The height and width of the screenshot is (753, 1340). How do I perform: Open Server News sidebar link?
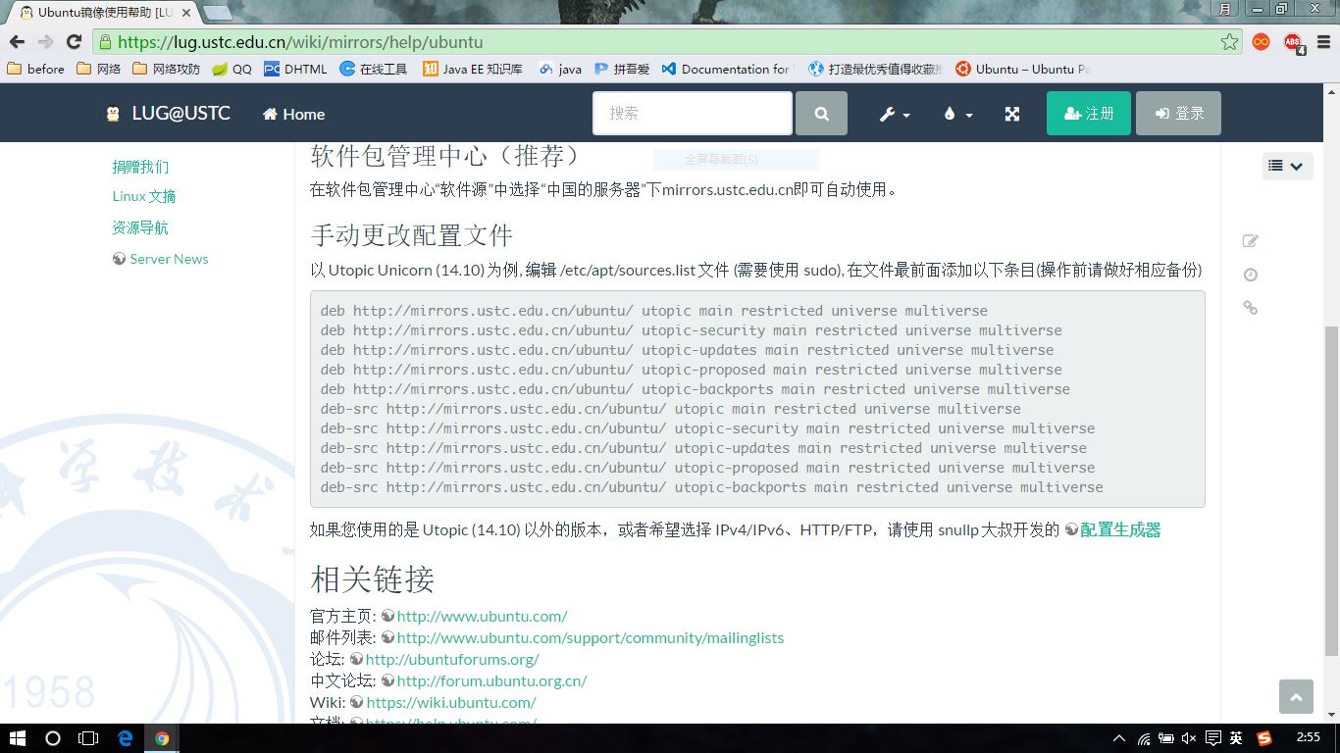161,259
